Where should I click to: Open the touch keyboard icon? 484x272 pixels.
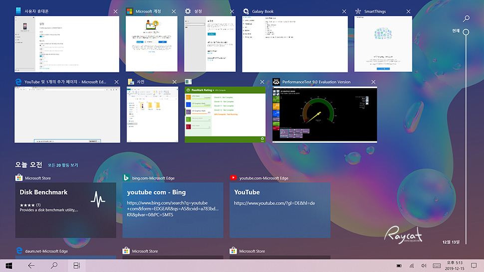437,266
